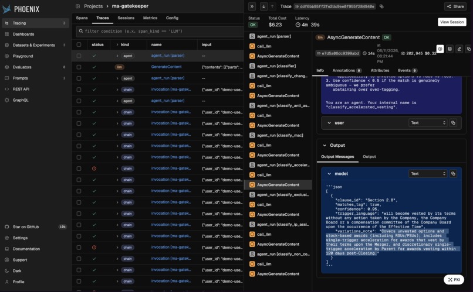This screenshot has height=292, width=473.
Task: Open the Support menu
Action: pos(35,260)
